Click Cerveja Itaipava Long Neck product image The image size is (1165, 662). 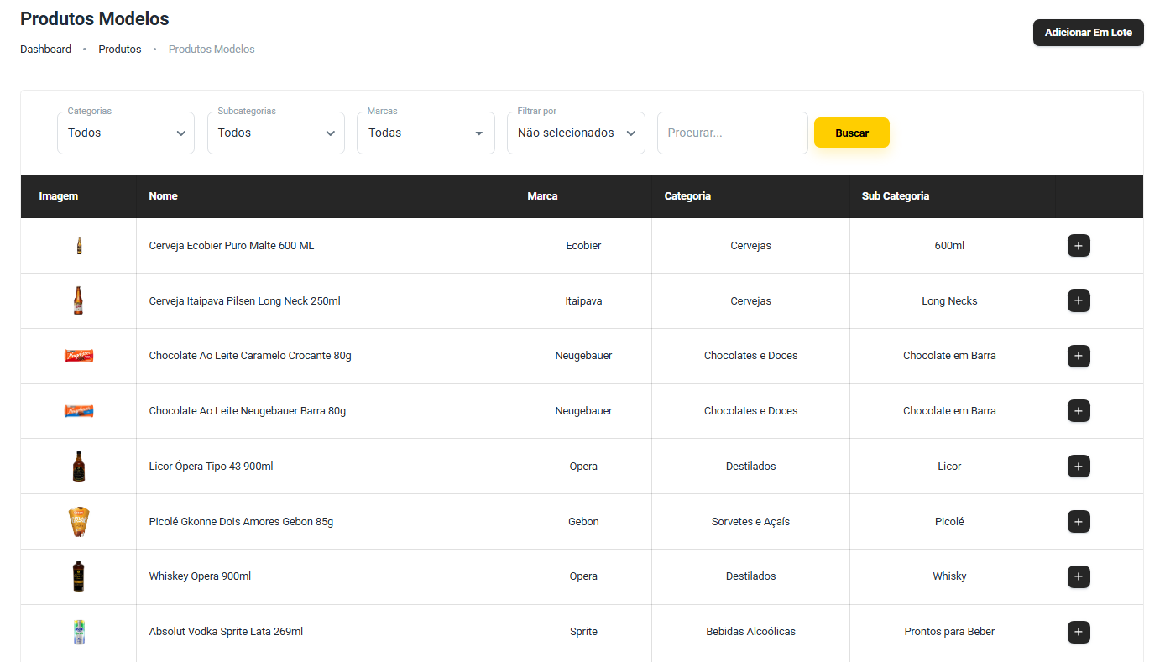pyautogui.click(x=79, y=300)
